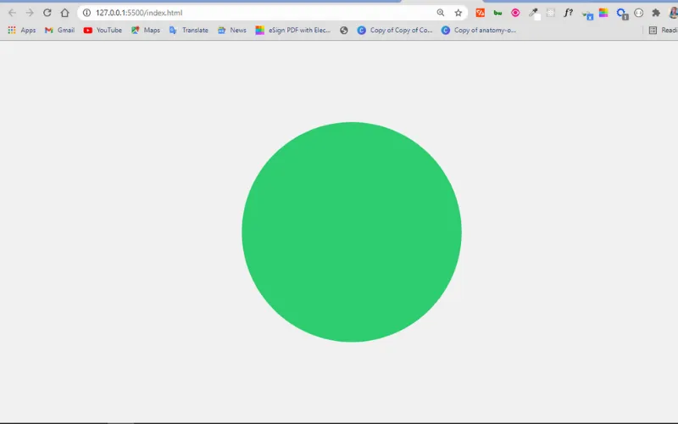Open the round code-brackets extension icon
The image size is (678, 424).
pos(639,13)
